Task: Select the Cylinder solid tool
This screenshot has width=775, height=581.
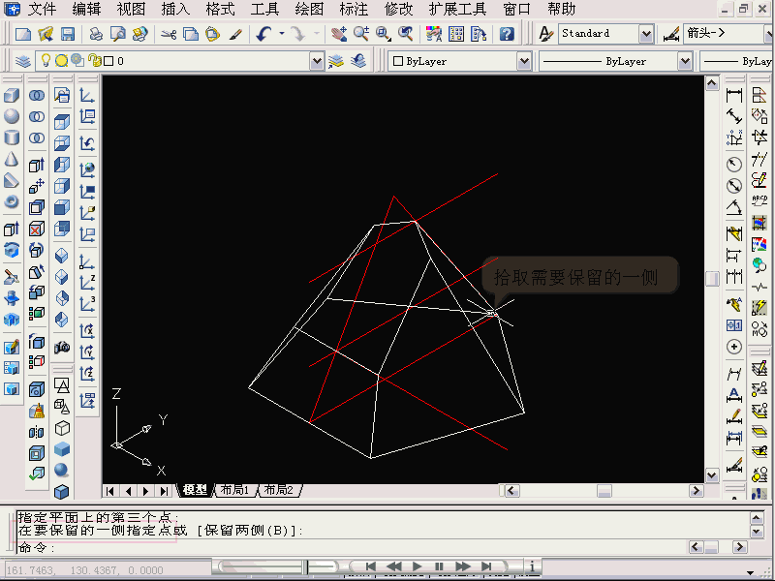Action: point(12,138)
